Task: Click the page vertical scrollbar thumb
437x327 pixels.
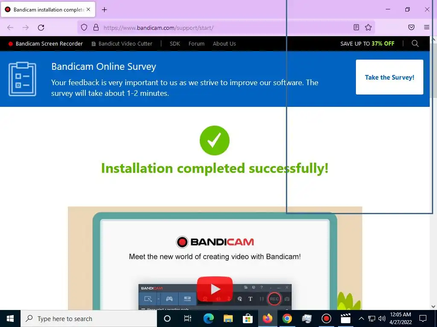Action: [434, 70]
